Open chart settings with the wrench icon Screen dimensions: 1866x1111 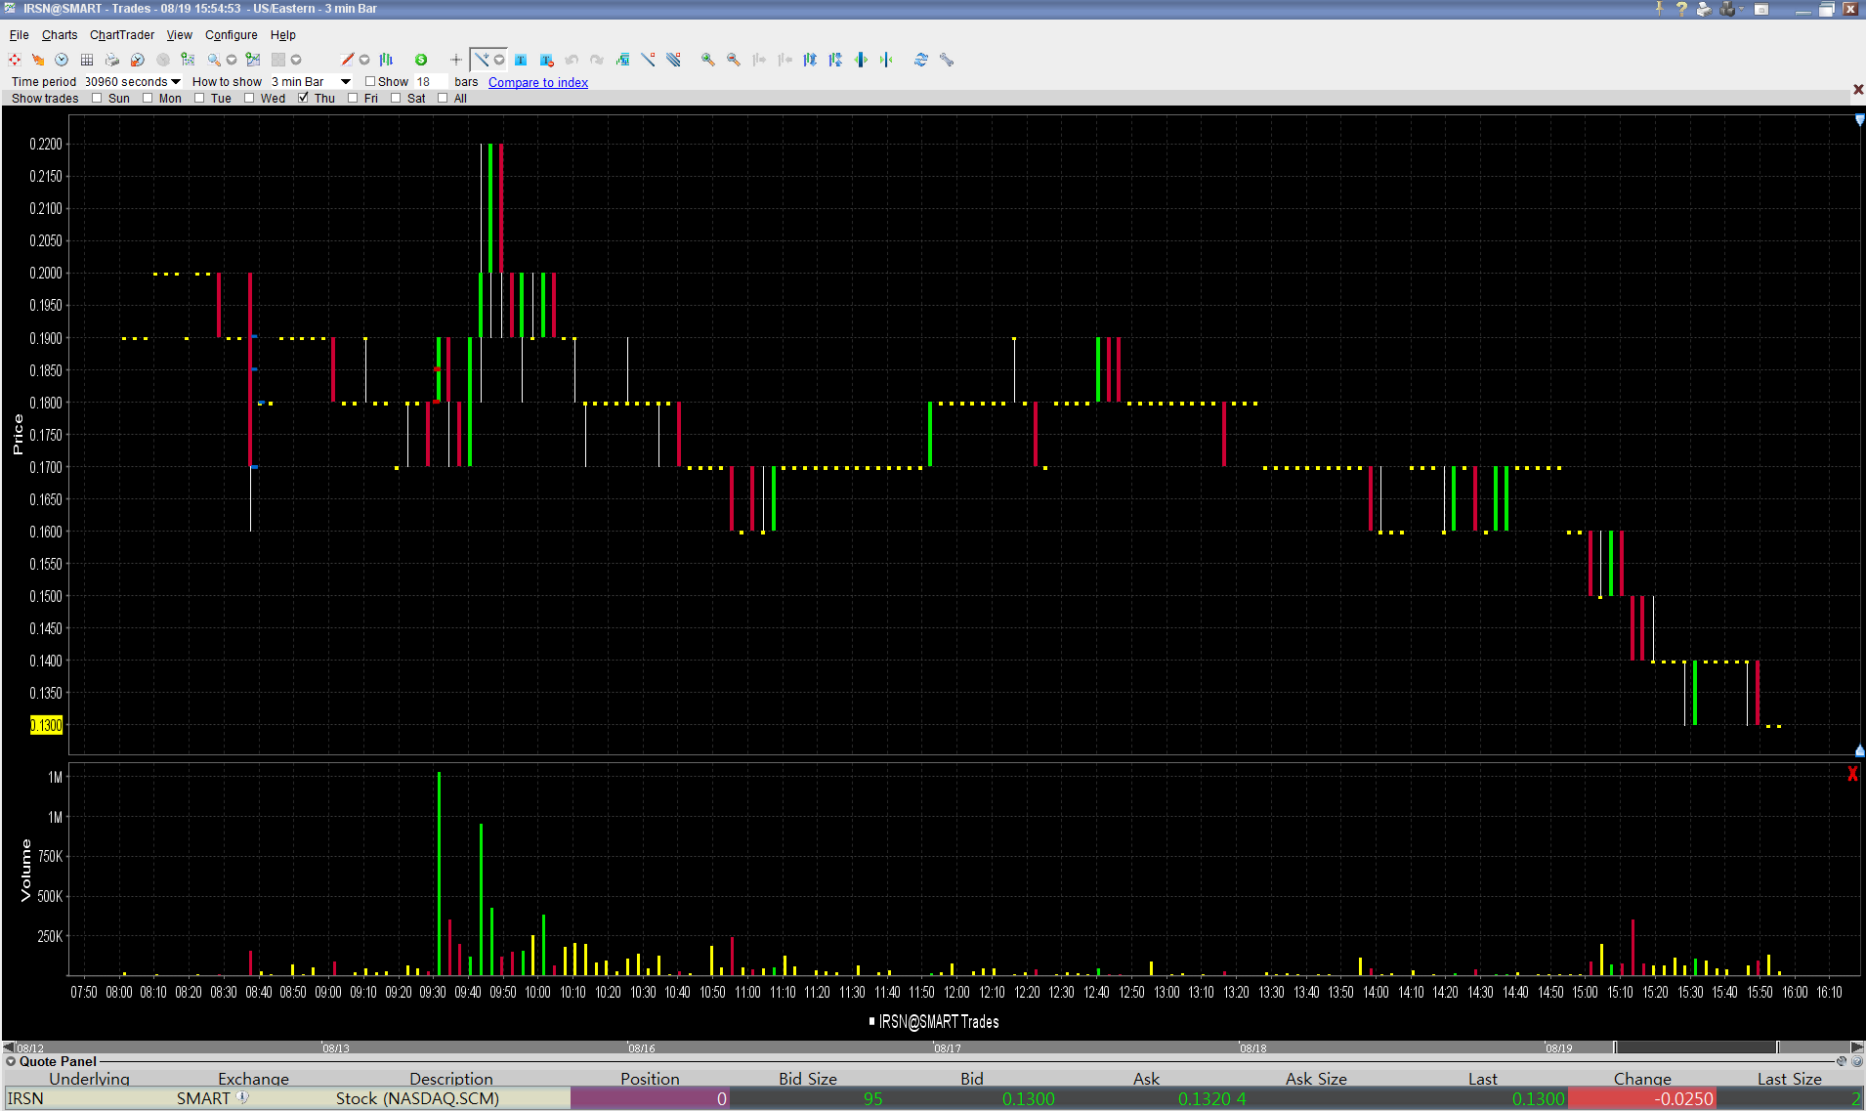pos(946,60)
